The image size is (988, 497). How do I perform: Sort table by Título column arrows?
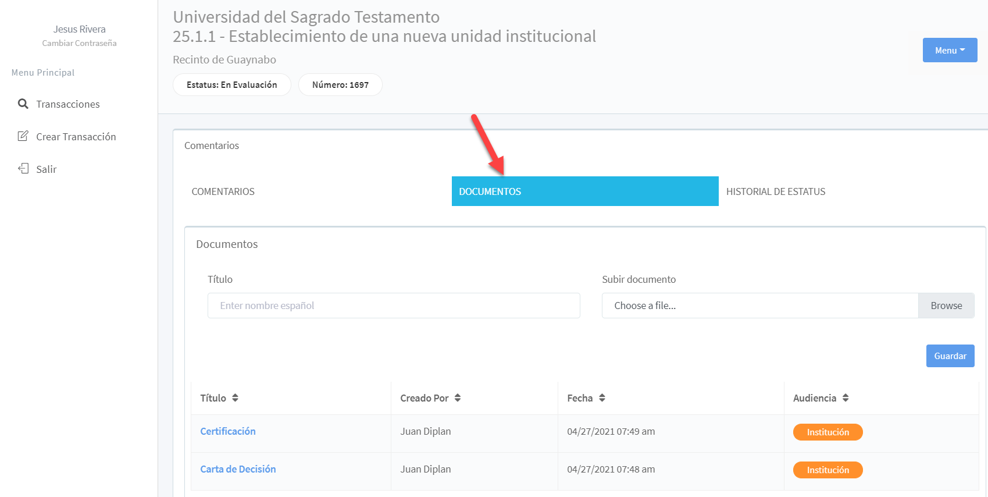click(235, 398)
